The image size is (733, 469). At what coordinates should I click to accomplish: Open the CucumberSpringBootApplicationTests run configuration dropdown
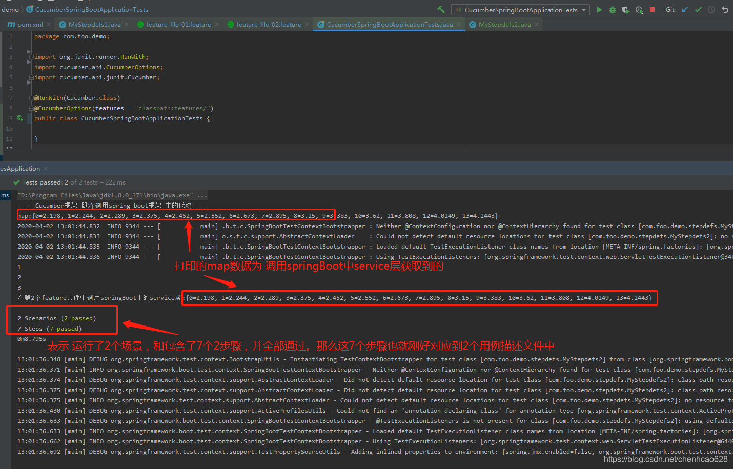[520, 10]
